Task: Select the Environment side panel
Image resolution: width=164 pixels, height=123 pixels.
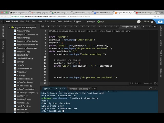Action: 3,32
